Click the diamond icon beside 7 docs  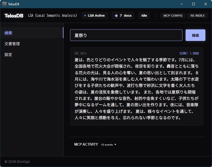click(x=116, y=16)
